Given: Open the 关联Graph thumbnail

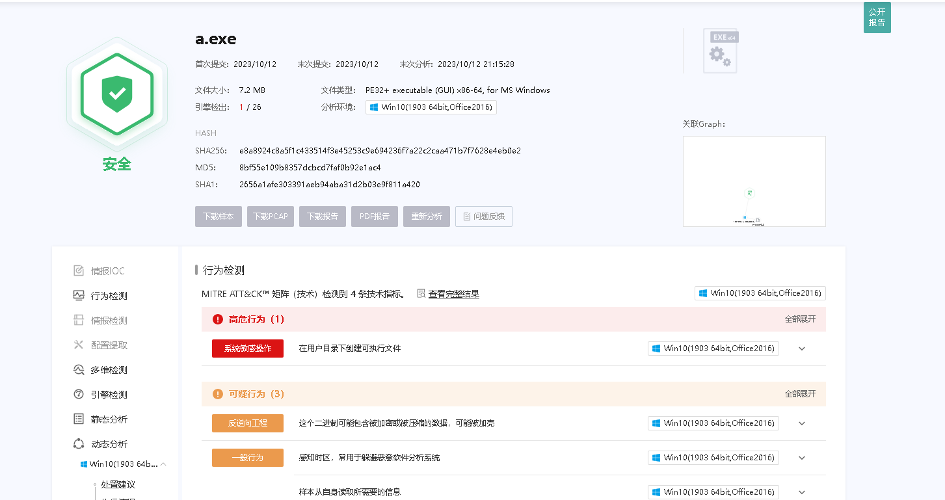Looking at the screenshot, I should coord(754,181).
